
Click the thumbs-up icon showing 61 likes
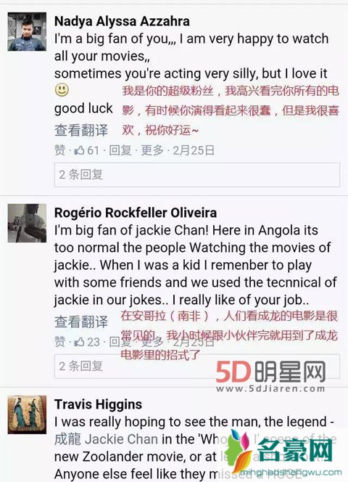pos(79,150)
